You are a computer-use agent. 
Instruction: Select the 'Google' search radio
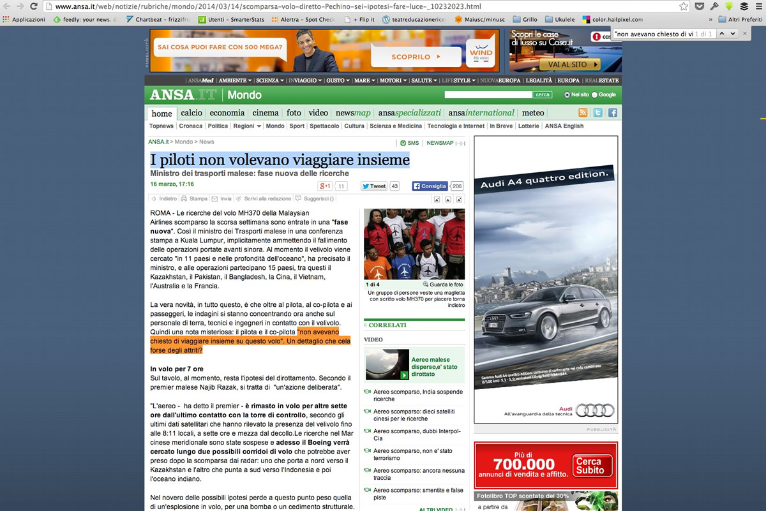coord(595,94)
